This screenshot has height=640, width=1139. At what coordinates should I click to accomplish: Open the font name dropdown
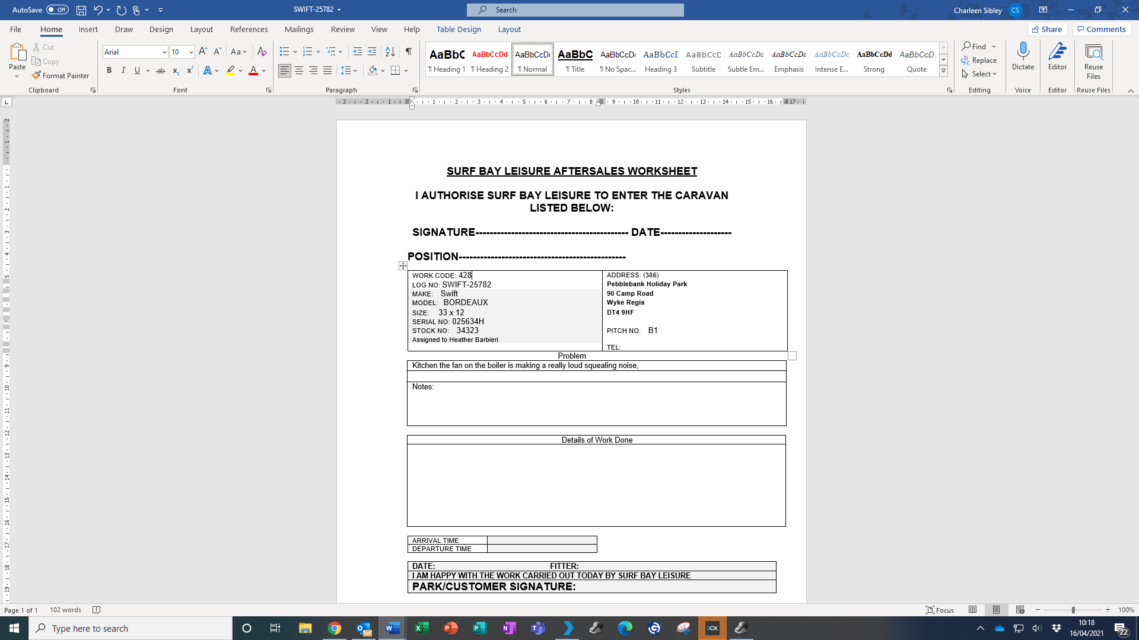click(164, 52)
